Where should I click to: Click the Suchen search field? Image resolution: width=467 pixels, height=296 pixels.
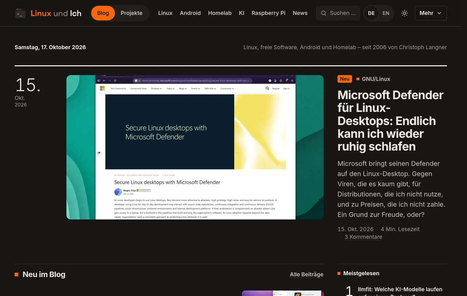click(338, 13)
